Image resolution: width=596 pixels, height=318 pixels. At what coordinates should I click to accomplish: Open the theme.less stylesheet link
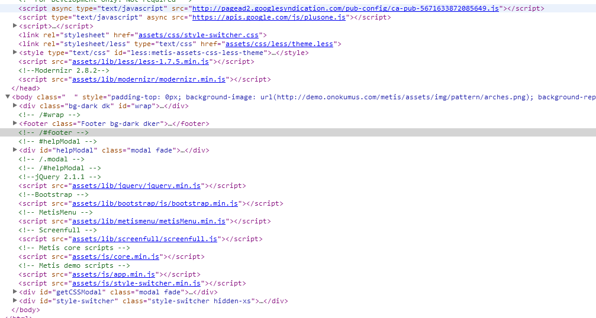(x=279, y=44)
